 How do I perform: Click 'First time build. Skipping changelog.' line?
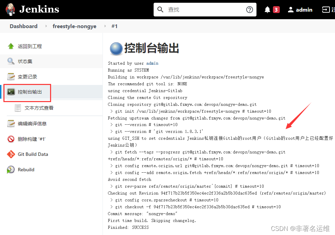tap(152, 220)
